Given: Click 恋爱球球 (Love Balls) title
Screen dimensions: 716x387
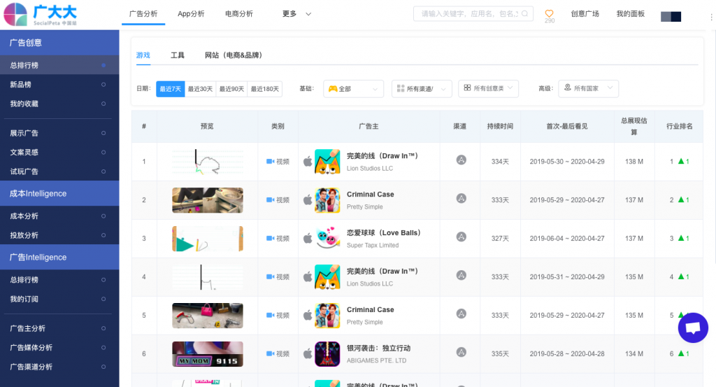Looking at the screenshot, I should coord(383,232).
